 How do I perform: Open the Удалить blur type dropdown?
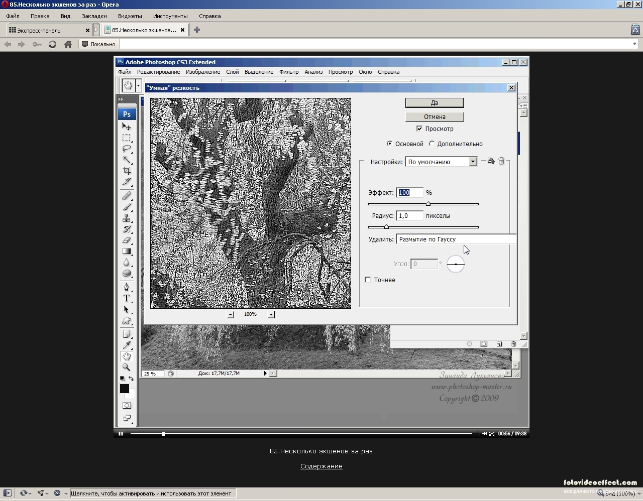tap(456, 239)
